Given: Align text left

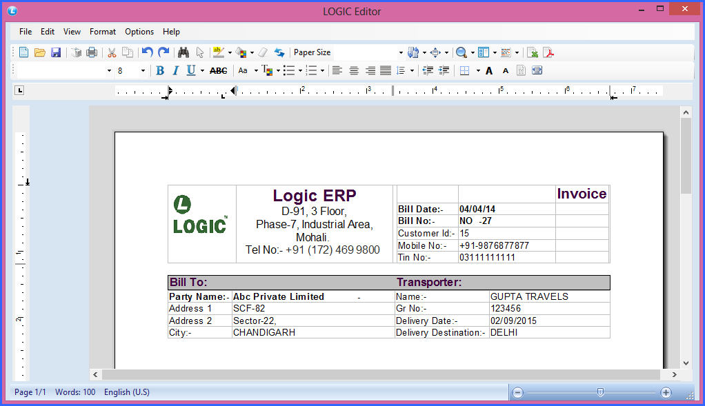Looking at the screenshot, I should 337,70.
